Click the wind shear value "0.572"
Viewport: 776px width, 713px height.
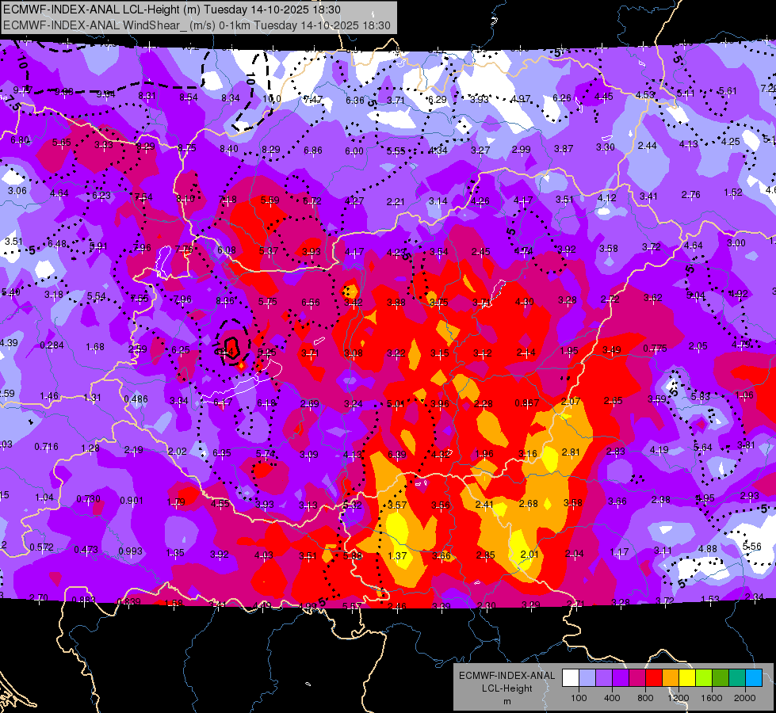click(41, 547)
